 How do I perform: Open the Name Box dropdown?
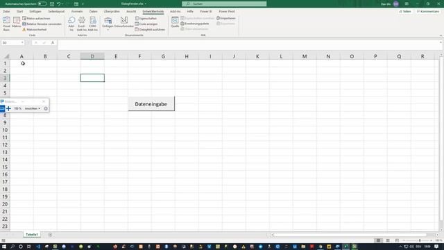coord(22,42)
